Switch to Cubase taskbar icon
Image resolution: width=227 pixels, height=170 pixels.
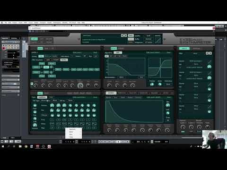[x=49, y=146]
